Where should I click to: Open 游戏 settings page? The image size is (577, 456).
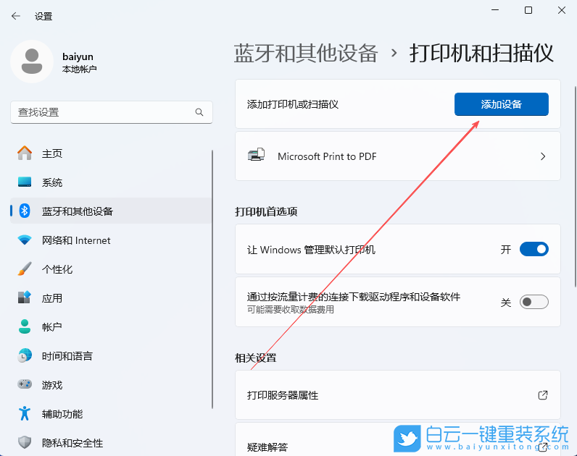coord(110,385)
